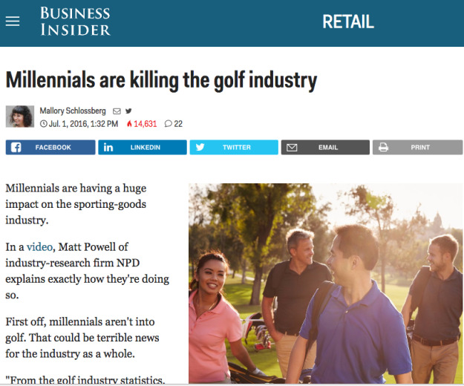Screen dimensions: 464x386
Task: Click the flame view-count icon
Action: click(x=129, y=124)
